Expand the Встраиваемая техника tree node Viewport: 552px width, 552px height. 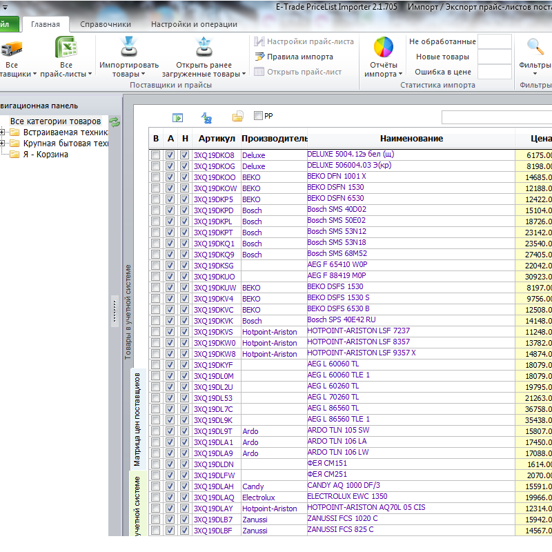click(x=2, y=132)
